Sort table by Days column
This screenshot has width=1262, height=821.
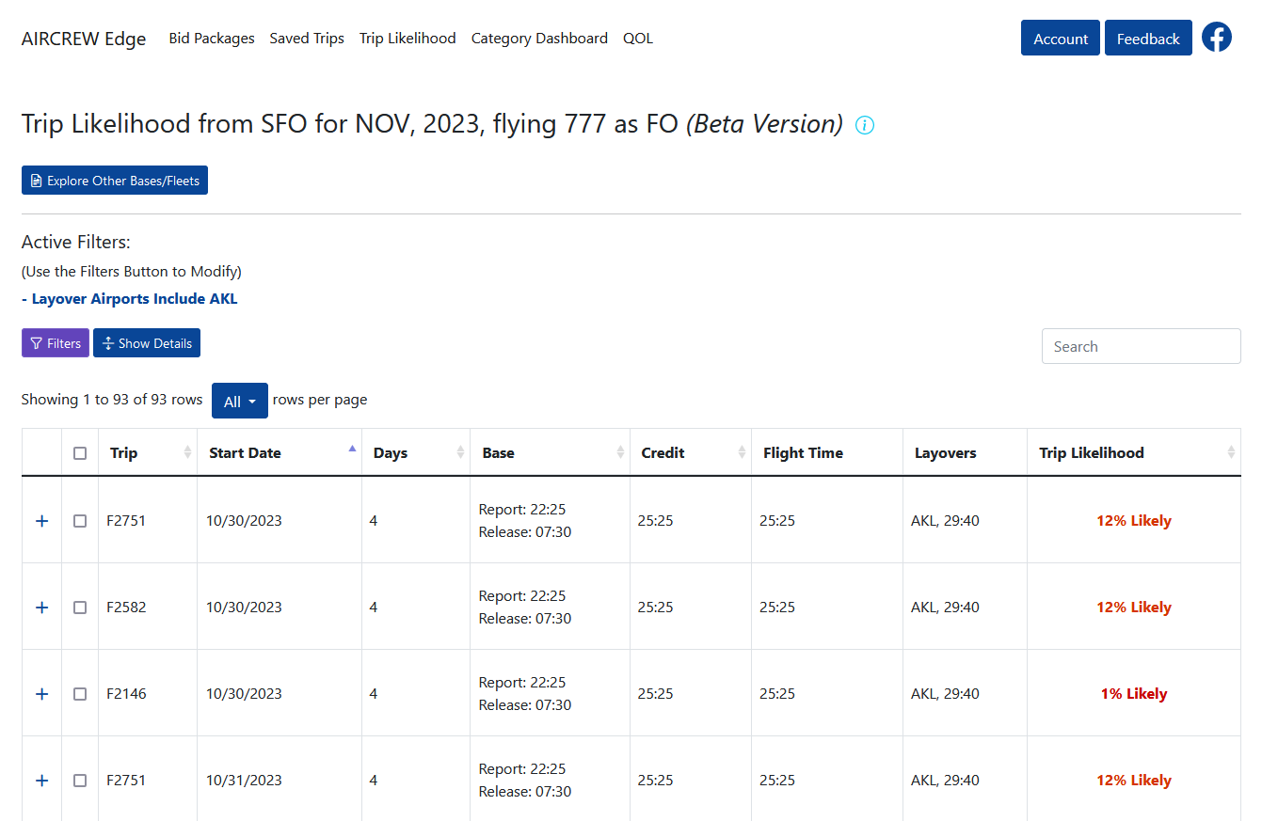coord(416,453)
